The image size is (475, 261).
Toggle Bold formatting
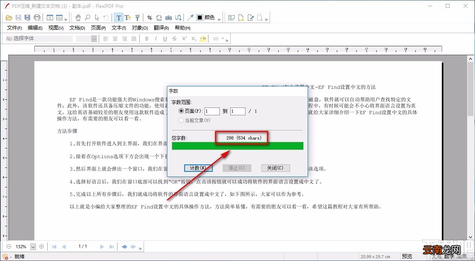(x=147, y=39)
